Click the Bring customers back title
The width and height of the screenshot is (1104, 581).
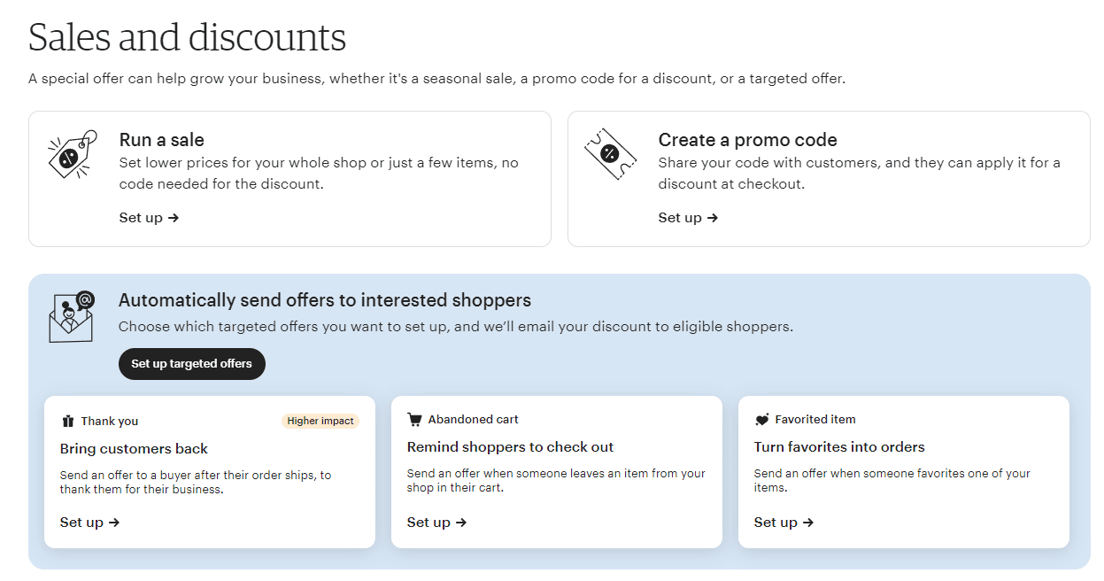point(135,449)
